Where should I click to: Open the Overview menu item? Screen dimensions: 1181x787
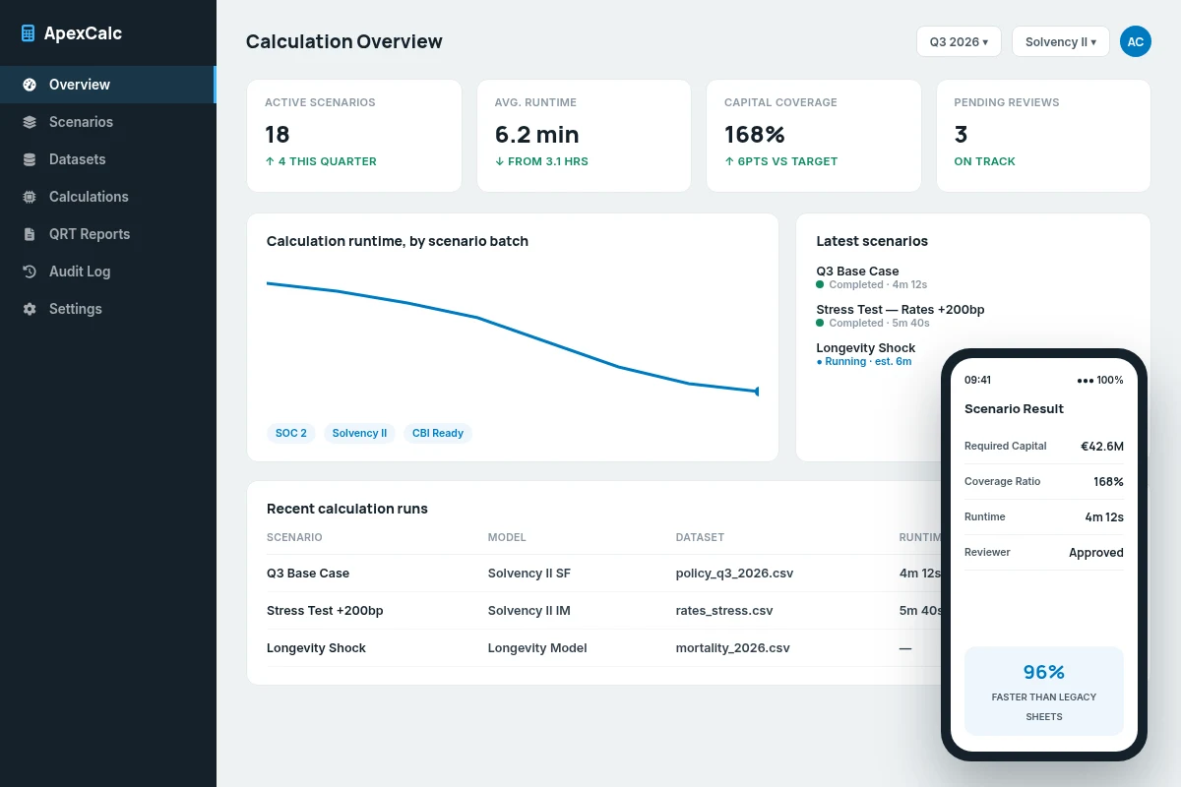tap(107, 85)
